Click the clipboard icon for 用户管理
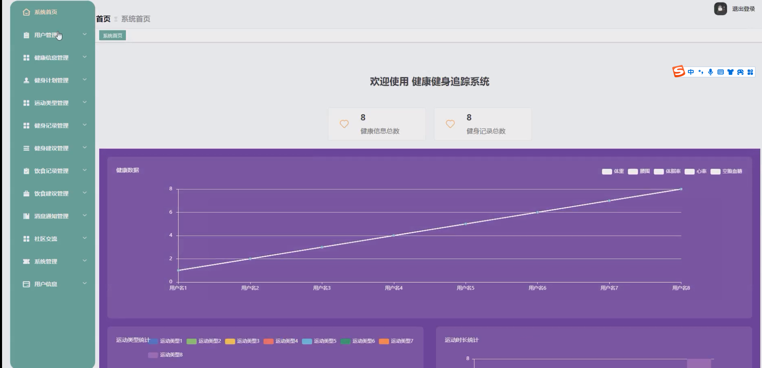 [26, 35]
